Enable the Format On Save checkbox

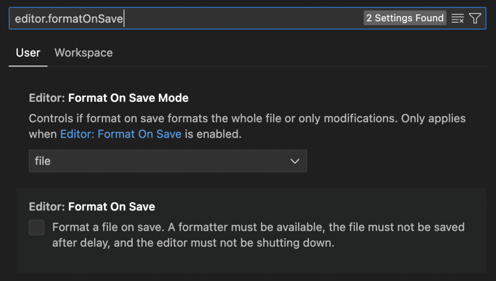pos(37,227)
